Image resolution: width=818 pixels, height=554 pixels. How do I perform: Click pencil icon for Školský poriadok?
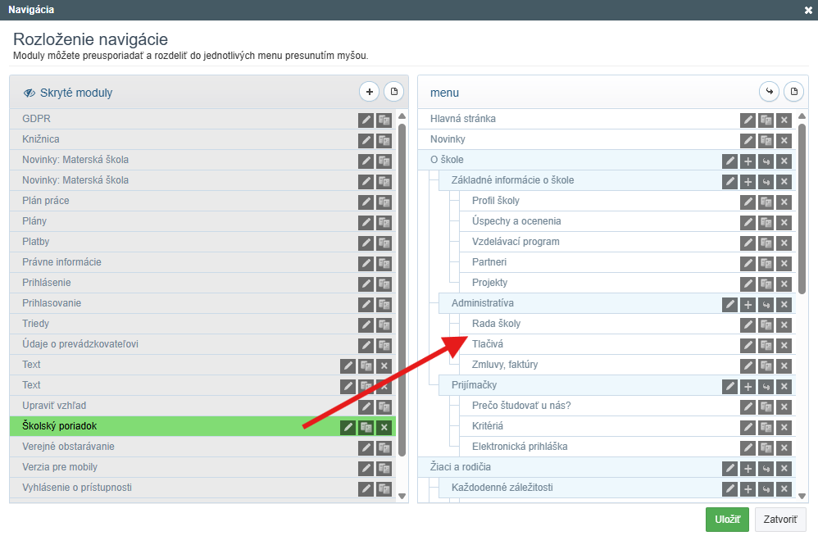point(348,427)
